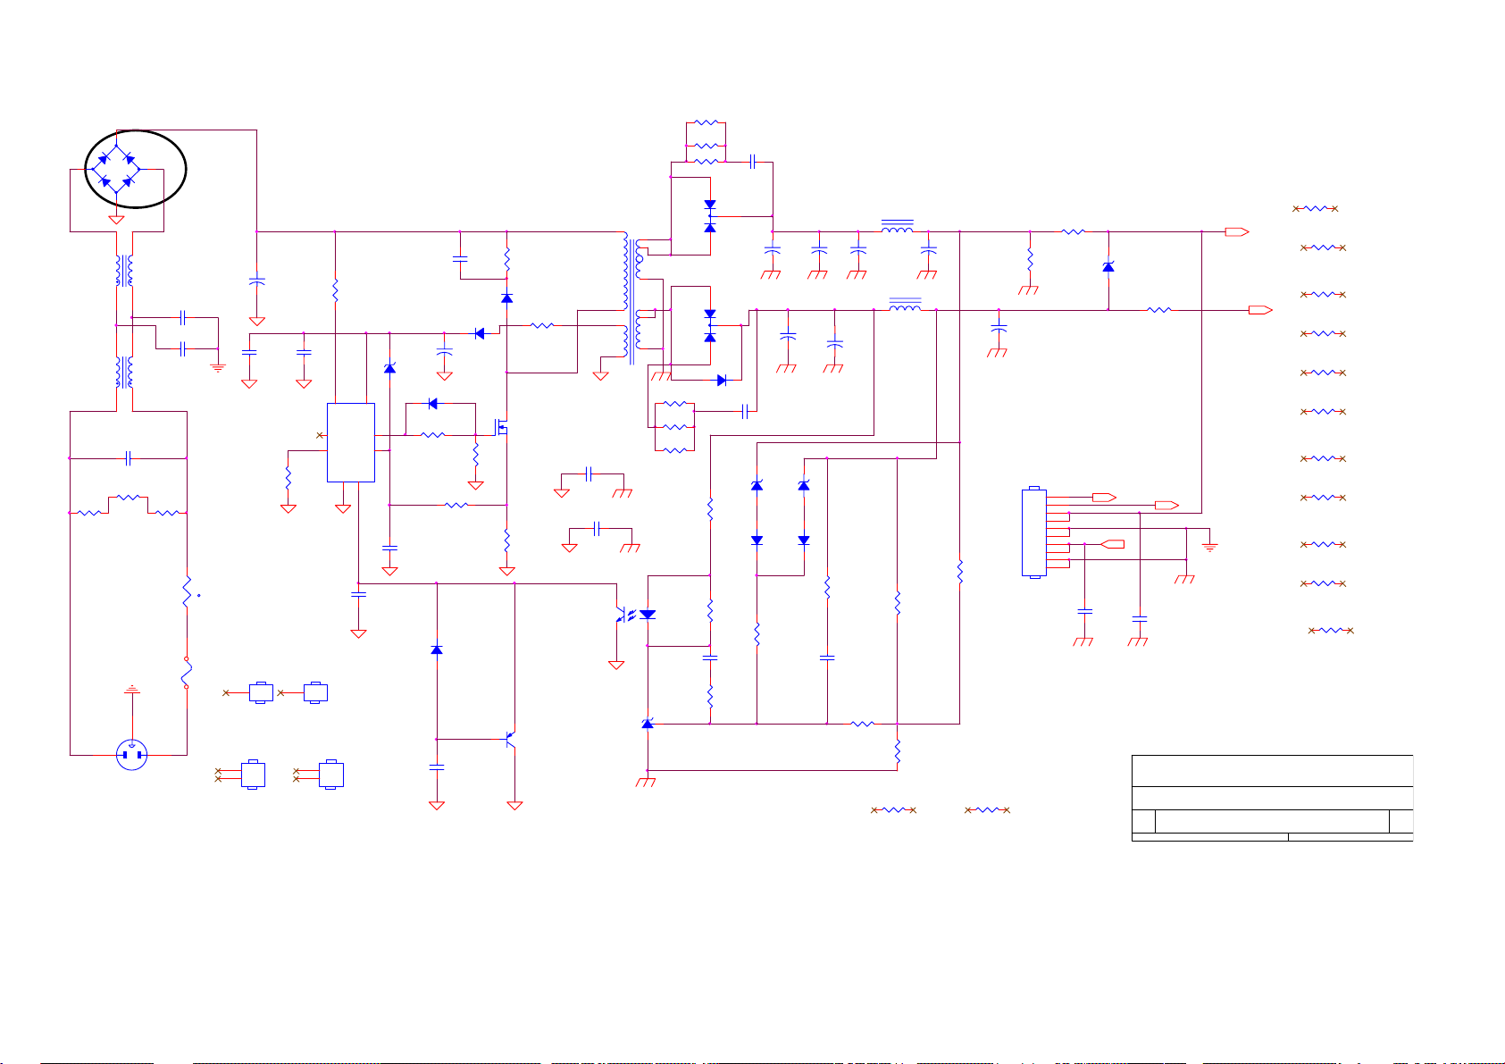Select the topmost output port arrow on the right

1237,232
